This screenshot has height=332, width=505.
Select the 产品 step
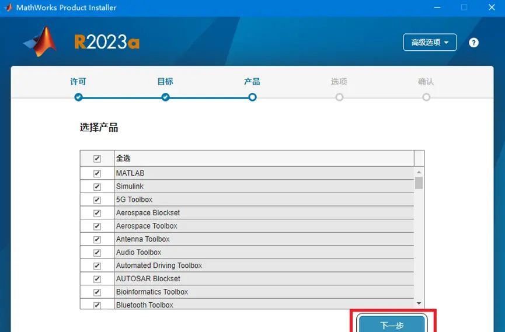252,82
